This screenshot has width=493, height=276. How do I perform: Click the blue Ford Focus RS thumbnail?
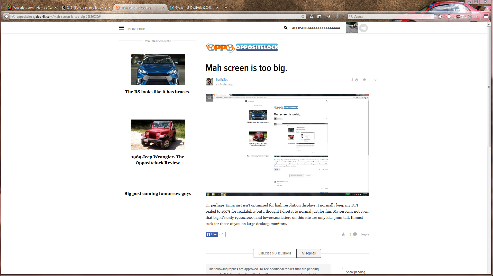158,70
